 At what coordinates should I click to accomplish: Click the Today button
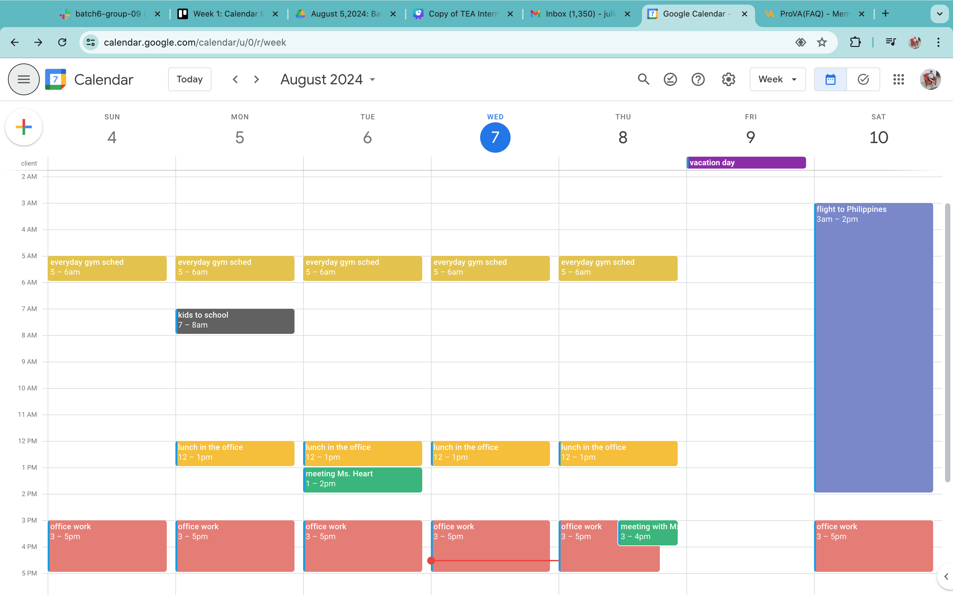(x=189, y=79)
